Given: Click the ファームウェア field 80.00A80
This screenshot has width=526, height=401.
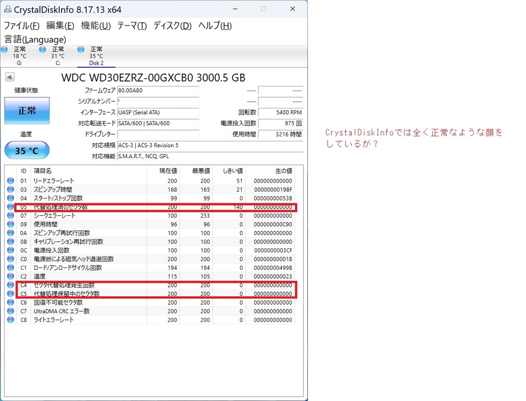Looking at the screenshot, I should pyautogui.click(x=158, y=90).
